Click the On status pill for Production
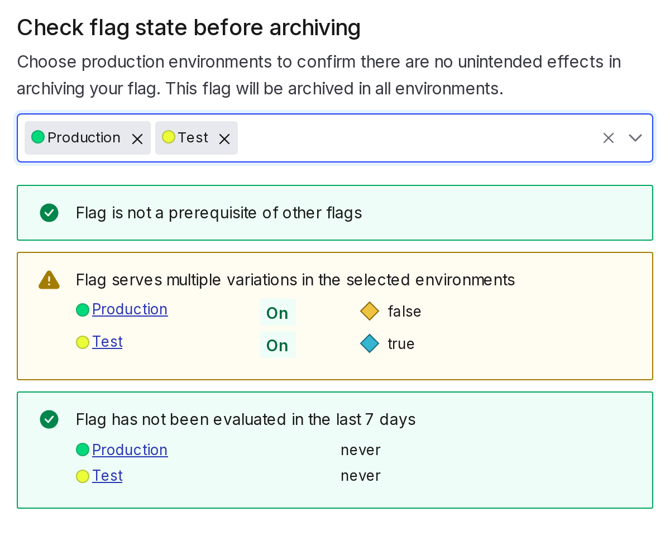Screen dimensions: 670x545 point(277,312)
